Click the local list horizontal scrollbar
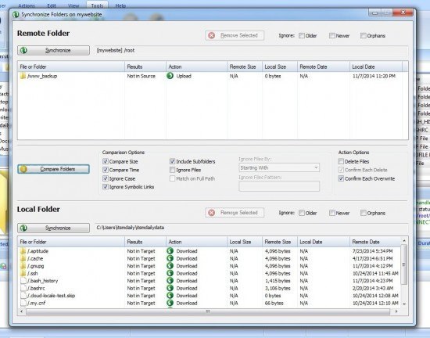The height and width of the screenshot is (338, 430). (208, 311)
